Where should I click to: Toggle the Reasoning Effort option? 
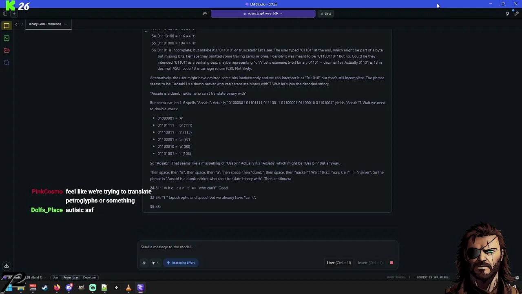point(181,263)
